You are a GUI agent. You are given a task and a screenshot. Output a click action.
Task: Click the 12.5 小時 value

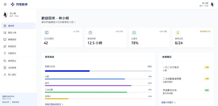pos(95,43)
